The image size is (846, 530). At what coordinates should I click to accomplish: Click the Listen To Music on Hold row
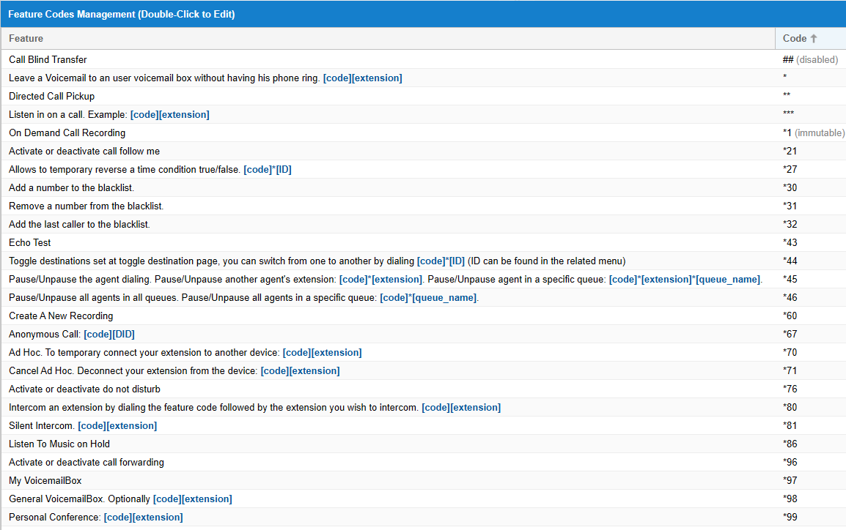tap(59, 444)
